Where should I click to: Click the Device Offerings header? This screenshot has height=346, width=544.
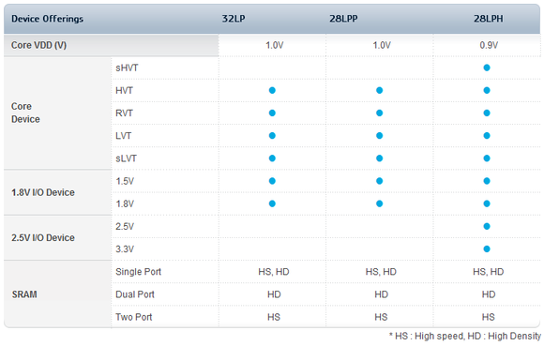47,19
